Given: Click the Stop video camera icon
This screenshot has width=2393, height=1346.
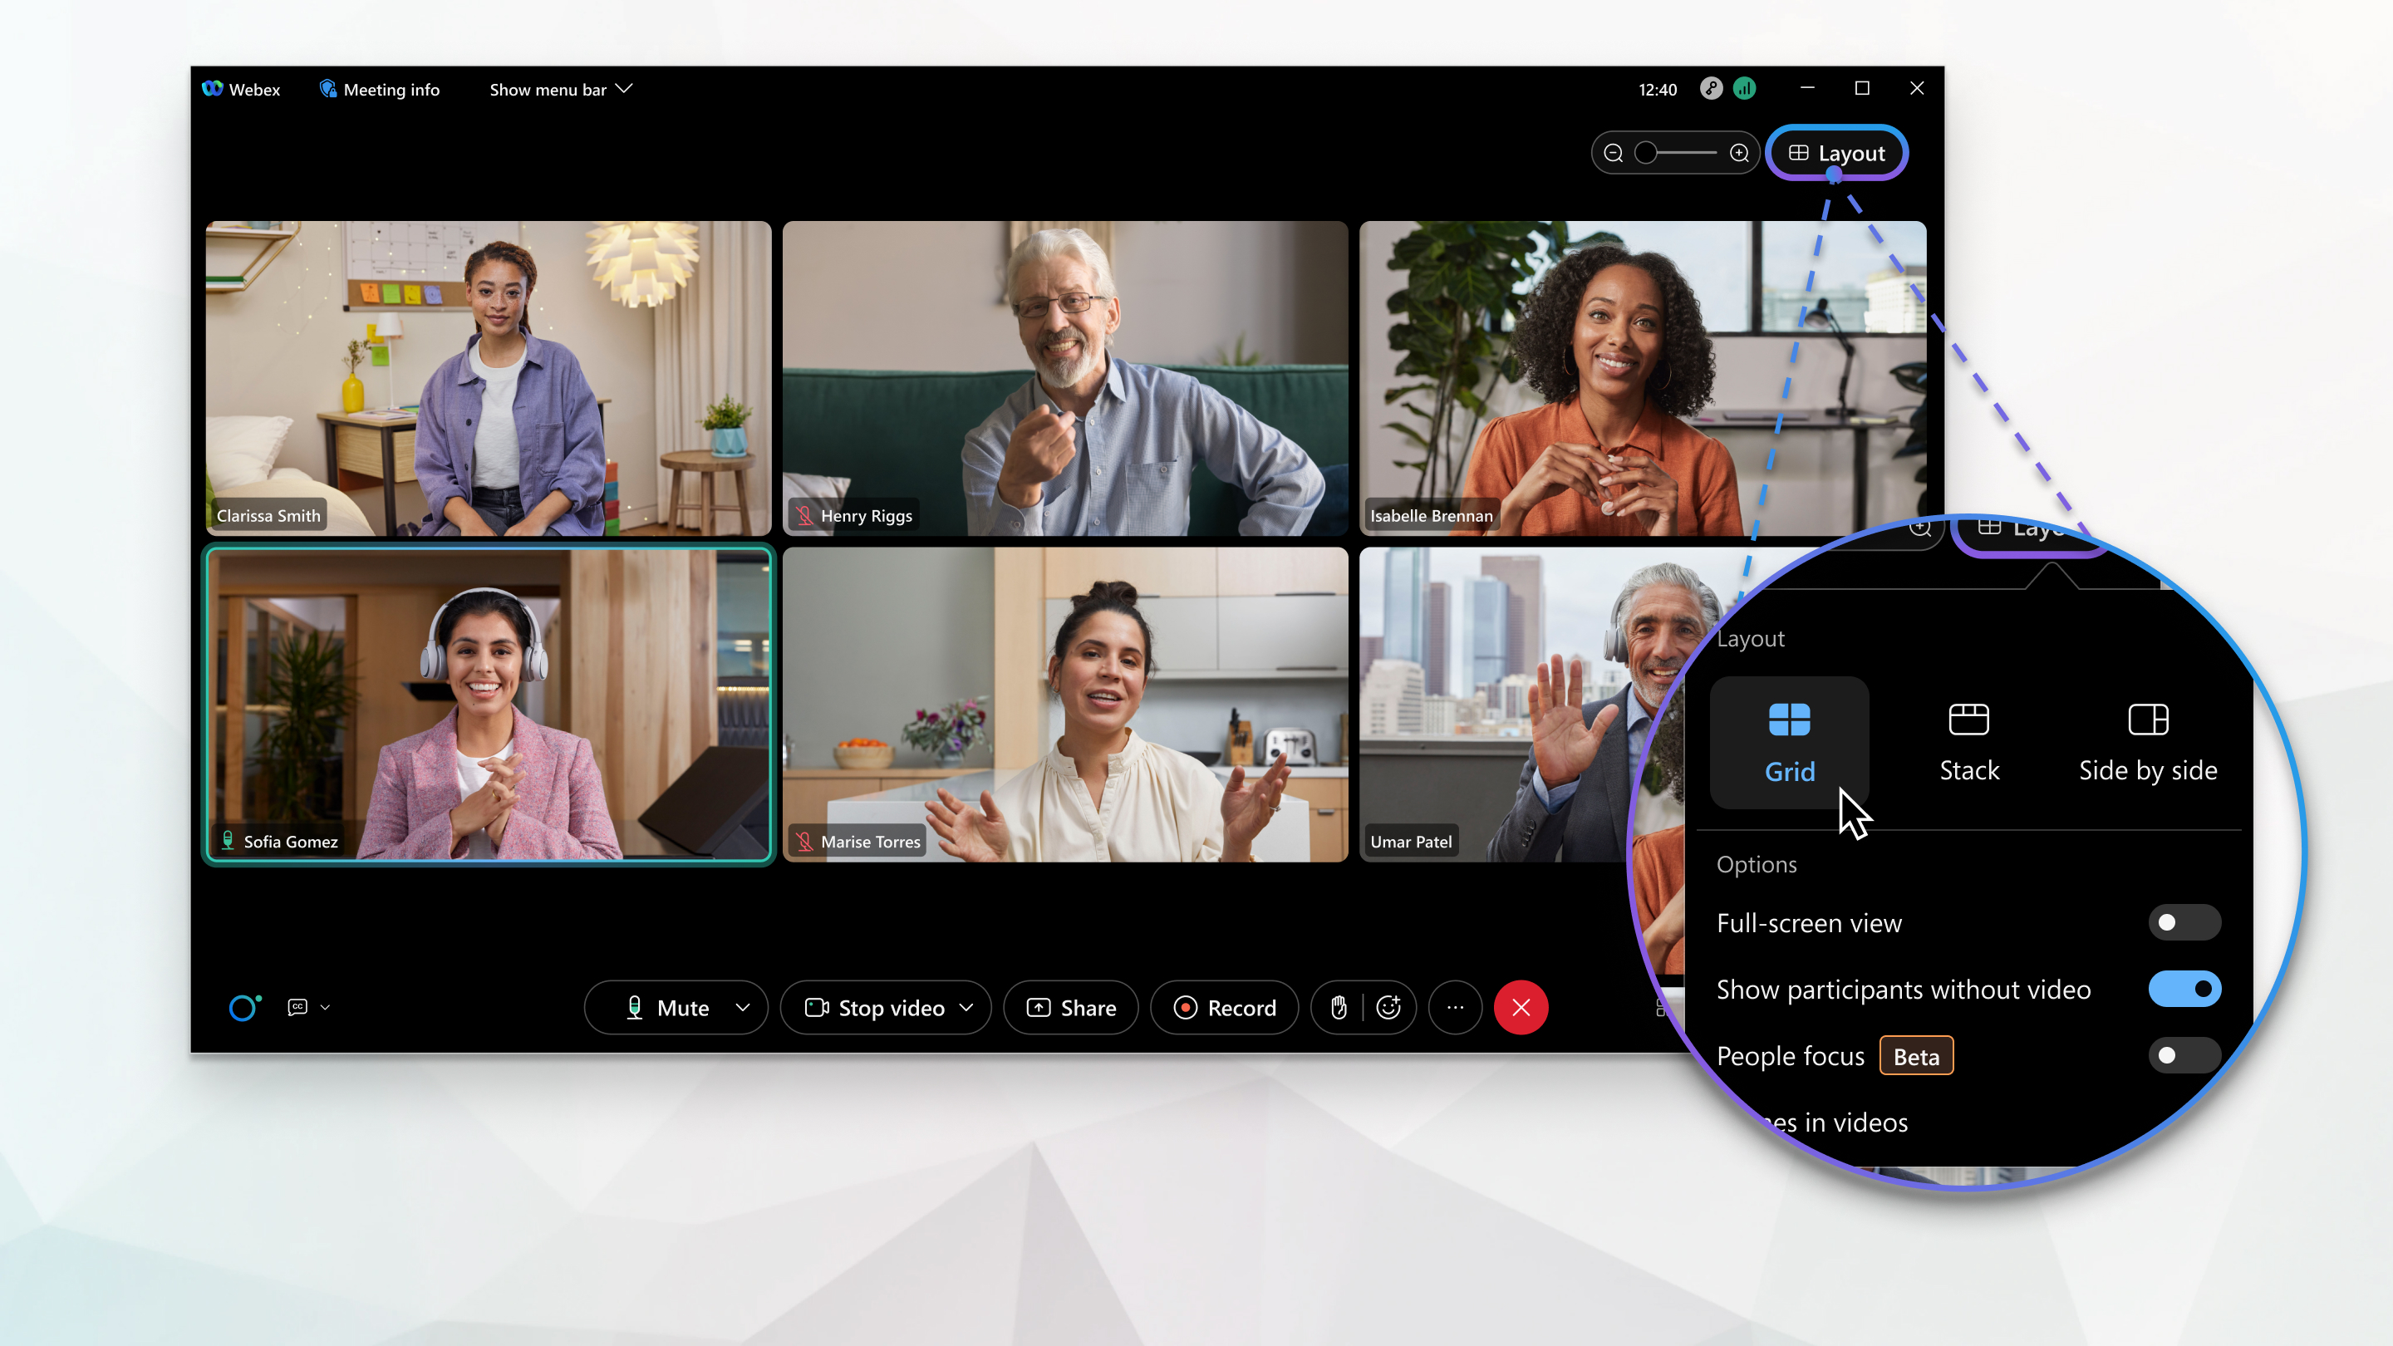Looking at the screenshot, I should [815, 1008].
